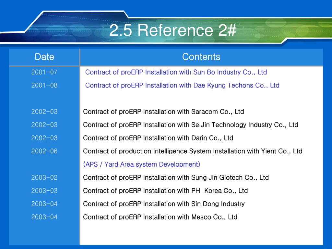
Task: Select the 2002-03 date beside Saracom
Action: click(x=44, y=112)
